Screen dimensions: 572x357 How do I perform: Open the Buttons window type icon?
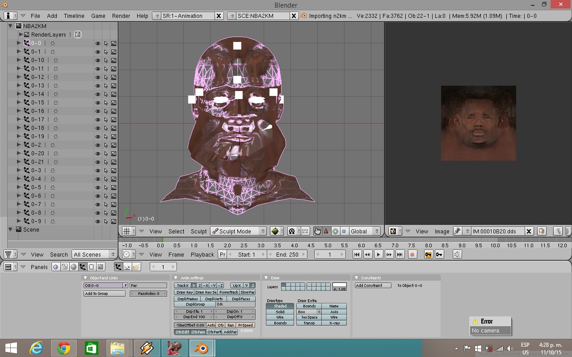10,267
